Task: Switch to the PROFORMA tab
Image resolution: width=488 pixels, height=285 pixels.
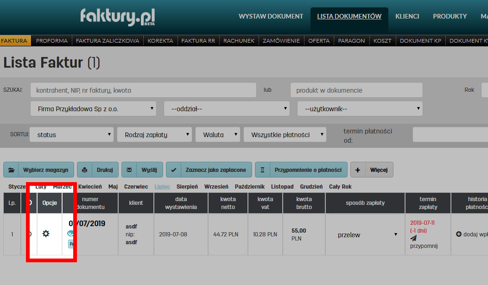Action: [51, 41]
